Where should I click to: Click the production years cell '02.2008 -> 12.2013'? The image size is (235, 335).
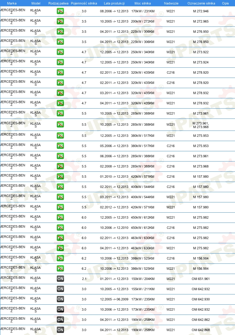(x=114, y=166)
